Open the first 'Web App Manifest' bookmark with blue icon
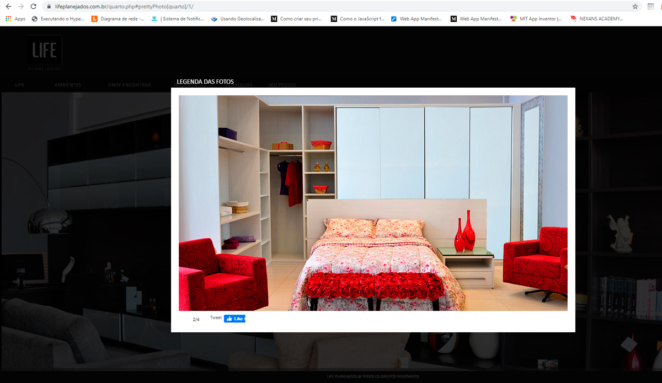This screenshot has height=383, width=662. [417, 19]
